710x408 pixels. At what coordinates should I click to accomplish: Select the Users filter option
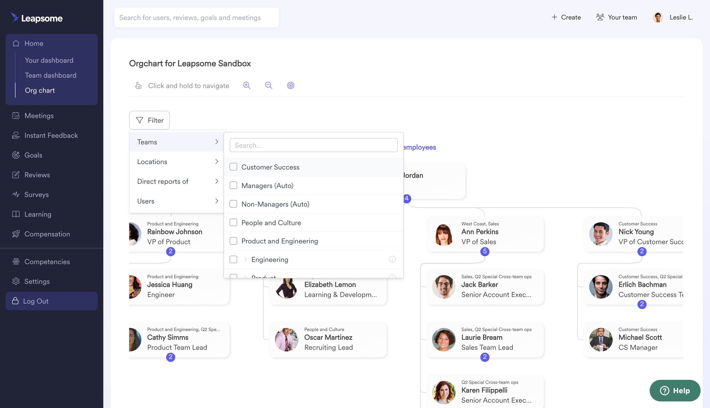coord(177,201)
